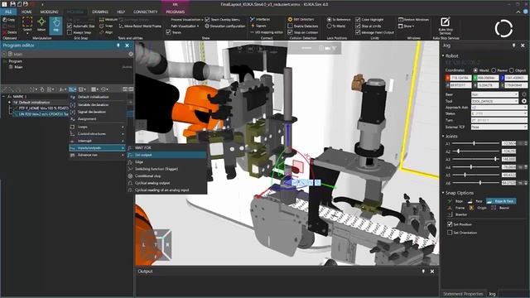
Task: Toggle Teach Overlay Menu checkbox
Action: click(207, 20)
